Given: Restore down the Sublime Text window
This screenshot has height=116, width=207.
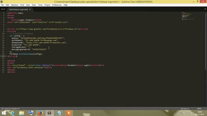Looking at the screenshot, I should 198,2.
